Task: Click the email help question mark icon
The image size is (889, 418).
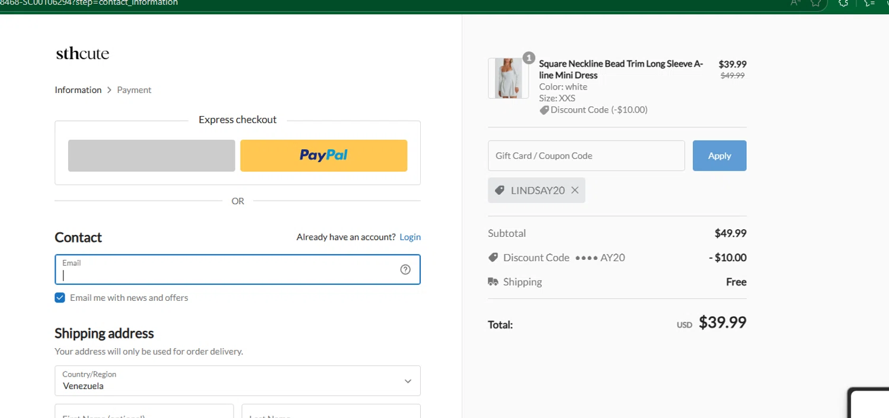Action: click(x=405, y=269)
